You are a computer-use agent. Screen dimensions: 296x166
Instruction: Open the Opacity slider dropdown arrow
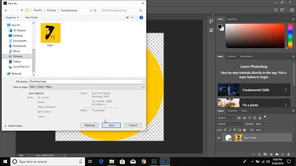(264, 124)
